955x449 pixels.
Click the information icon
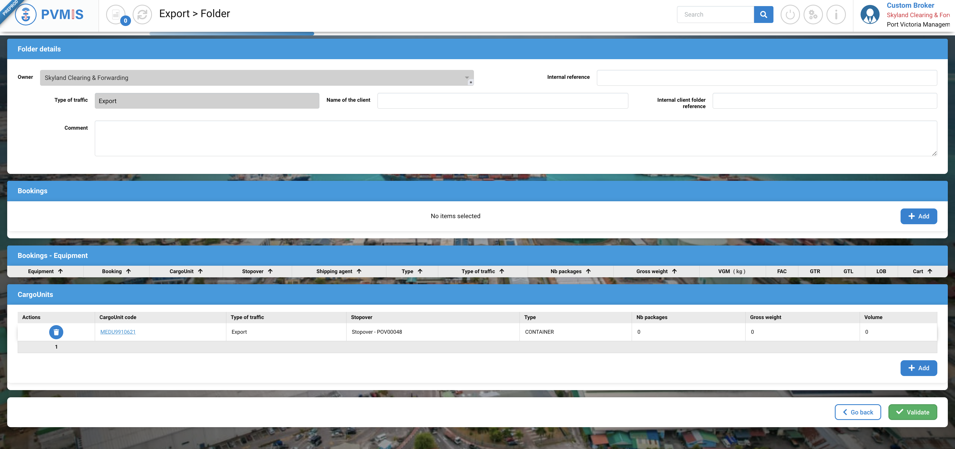(836, 15)
